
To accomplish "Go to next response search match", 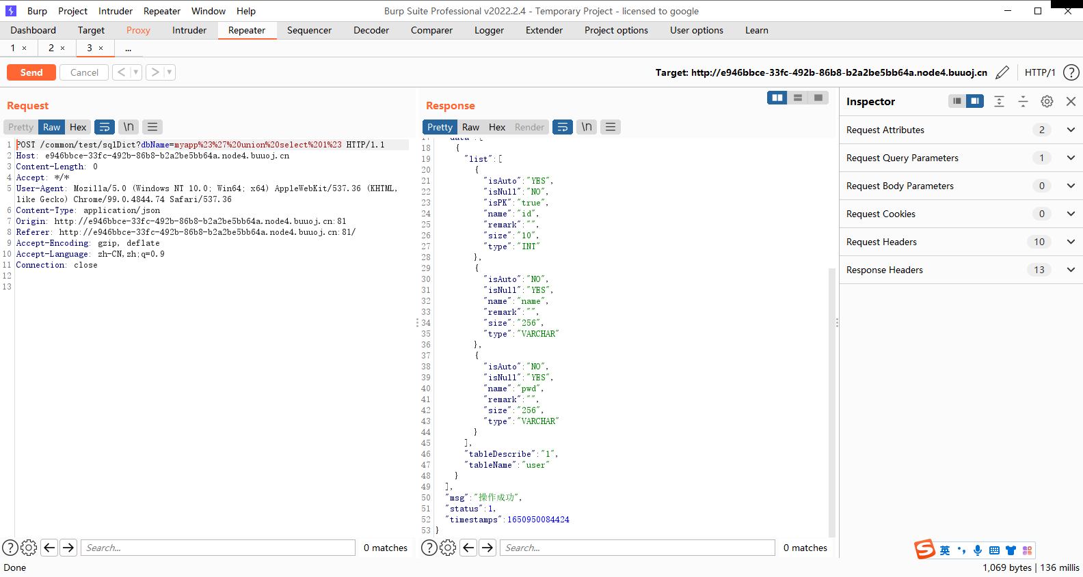I will [487, 548].
